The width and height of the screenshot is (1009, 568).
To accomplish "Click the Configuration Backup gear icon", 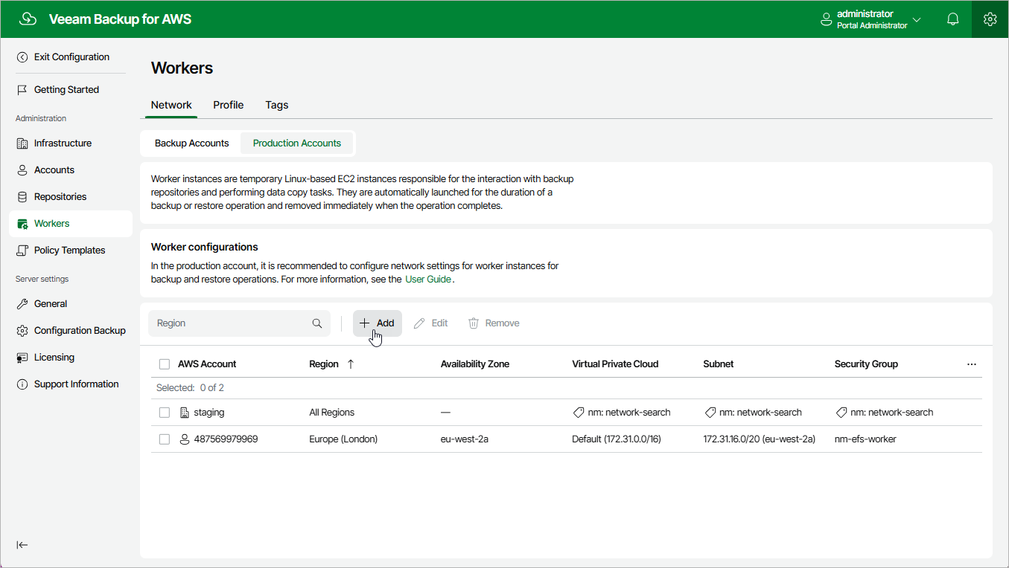I will click(x=22, y=331).
